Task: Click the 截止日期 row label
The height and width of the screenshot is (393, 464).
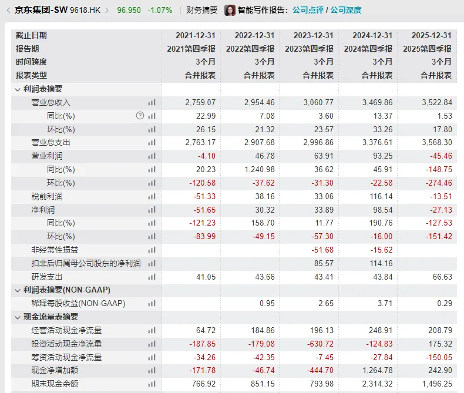Action: [31, 35]
